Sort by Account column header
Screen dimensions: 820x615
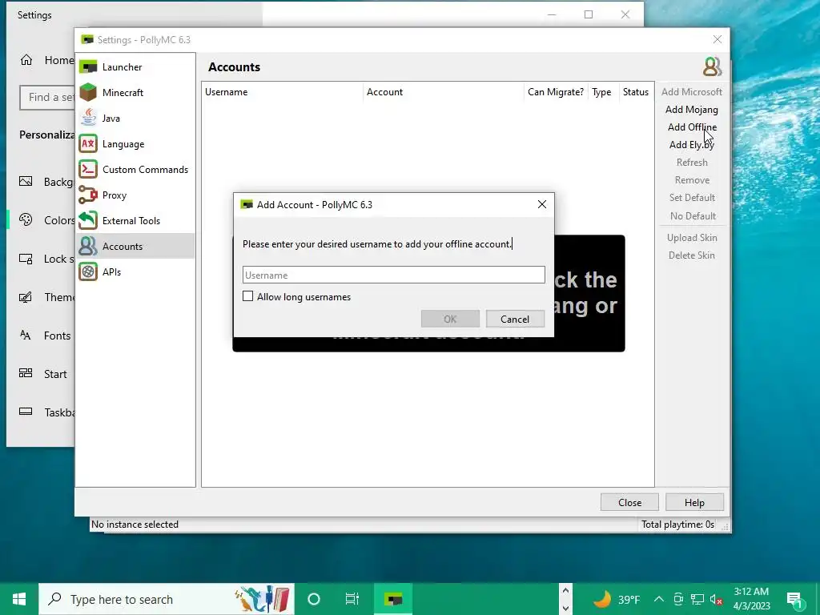point(444,92)
